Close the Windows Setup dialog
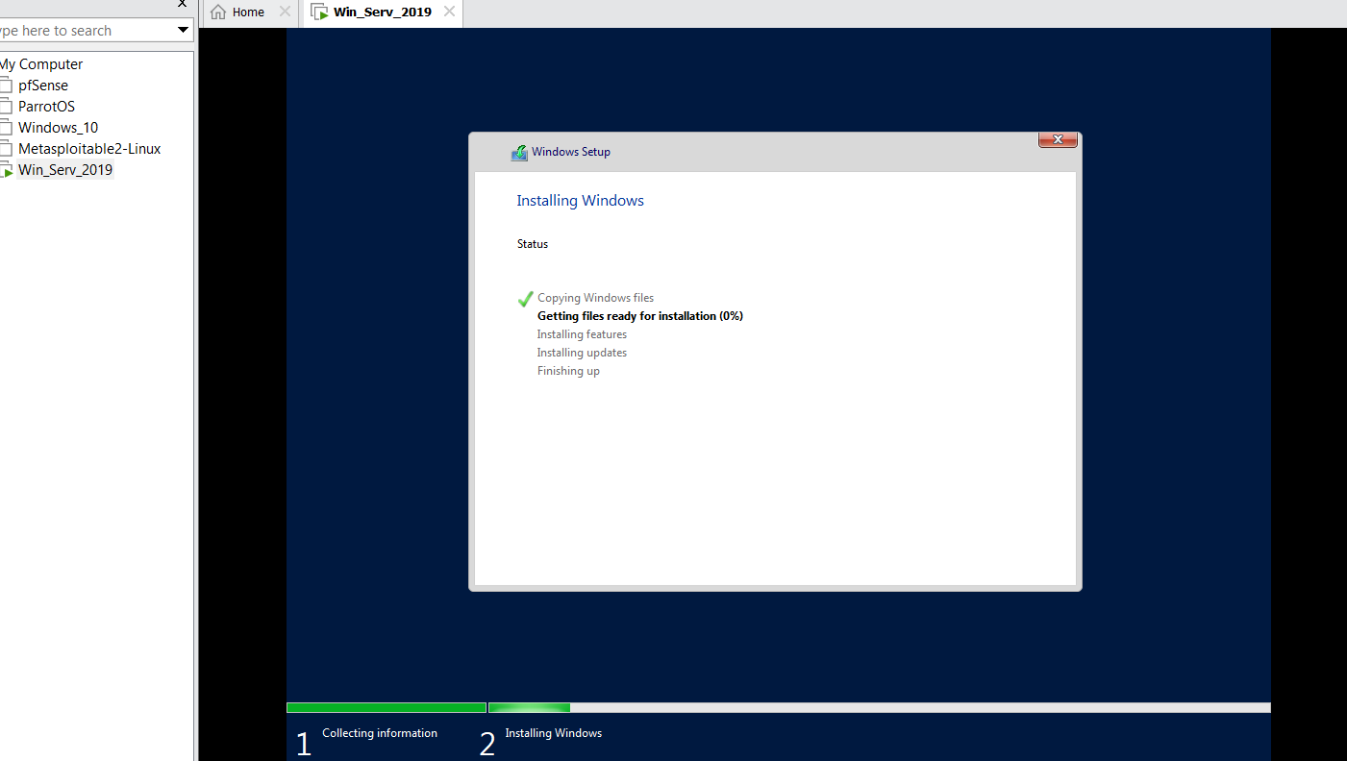1347x761 pixels. [1058, 140]
